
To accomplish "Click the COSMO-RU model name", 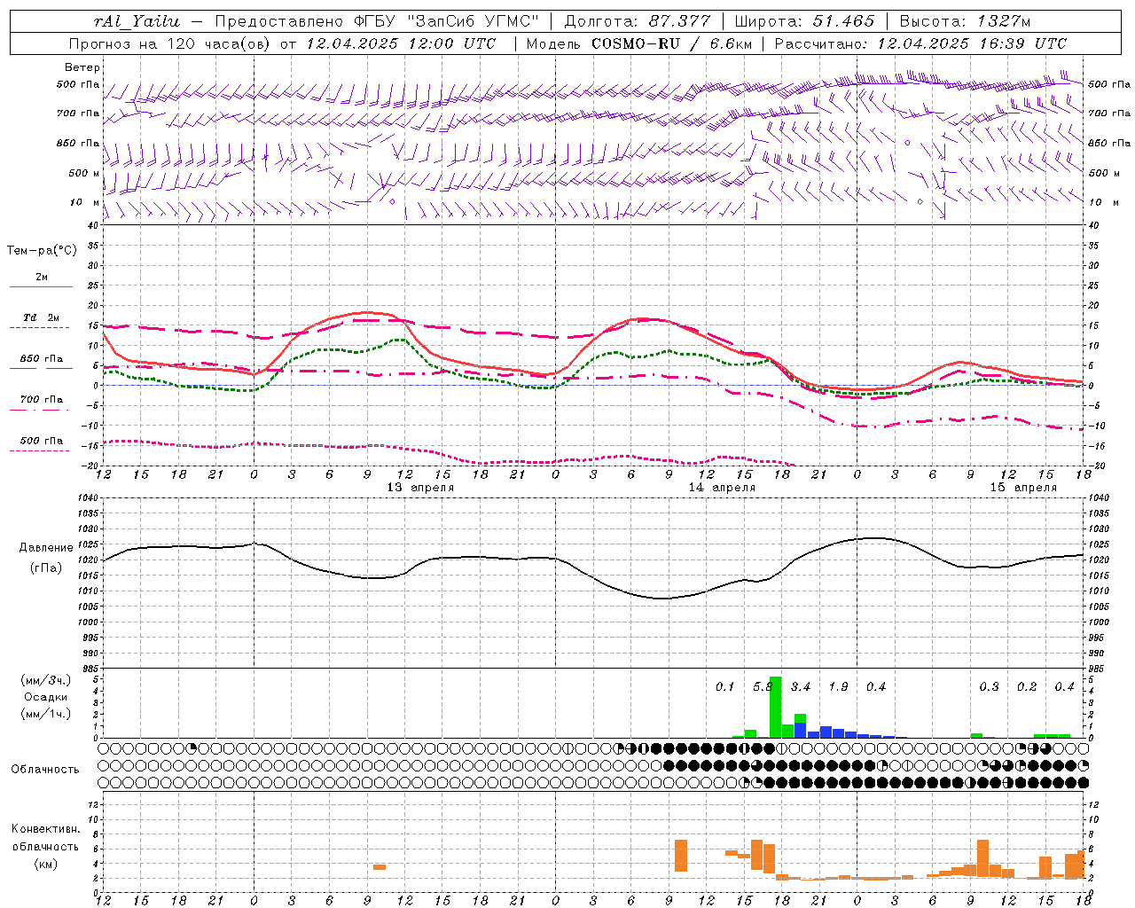I will pyautogui.click(x=636, y=43).
